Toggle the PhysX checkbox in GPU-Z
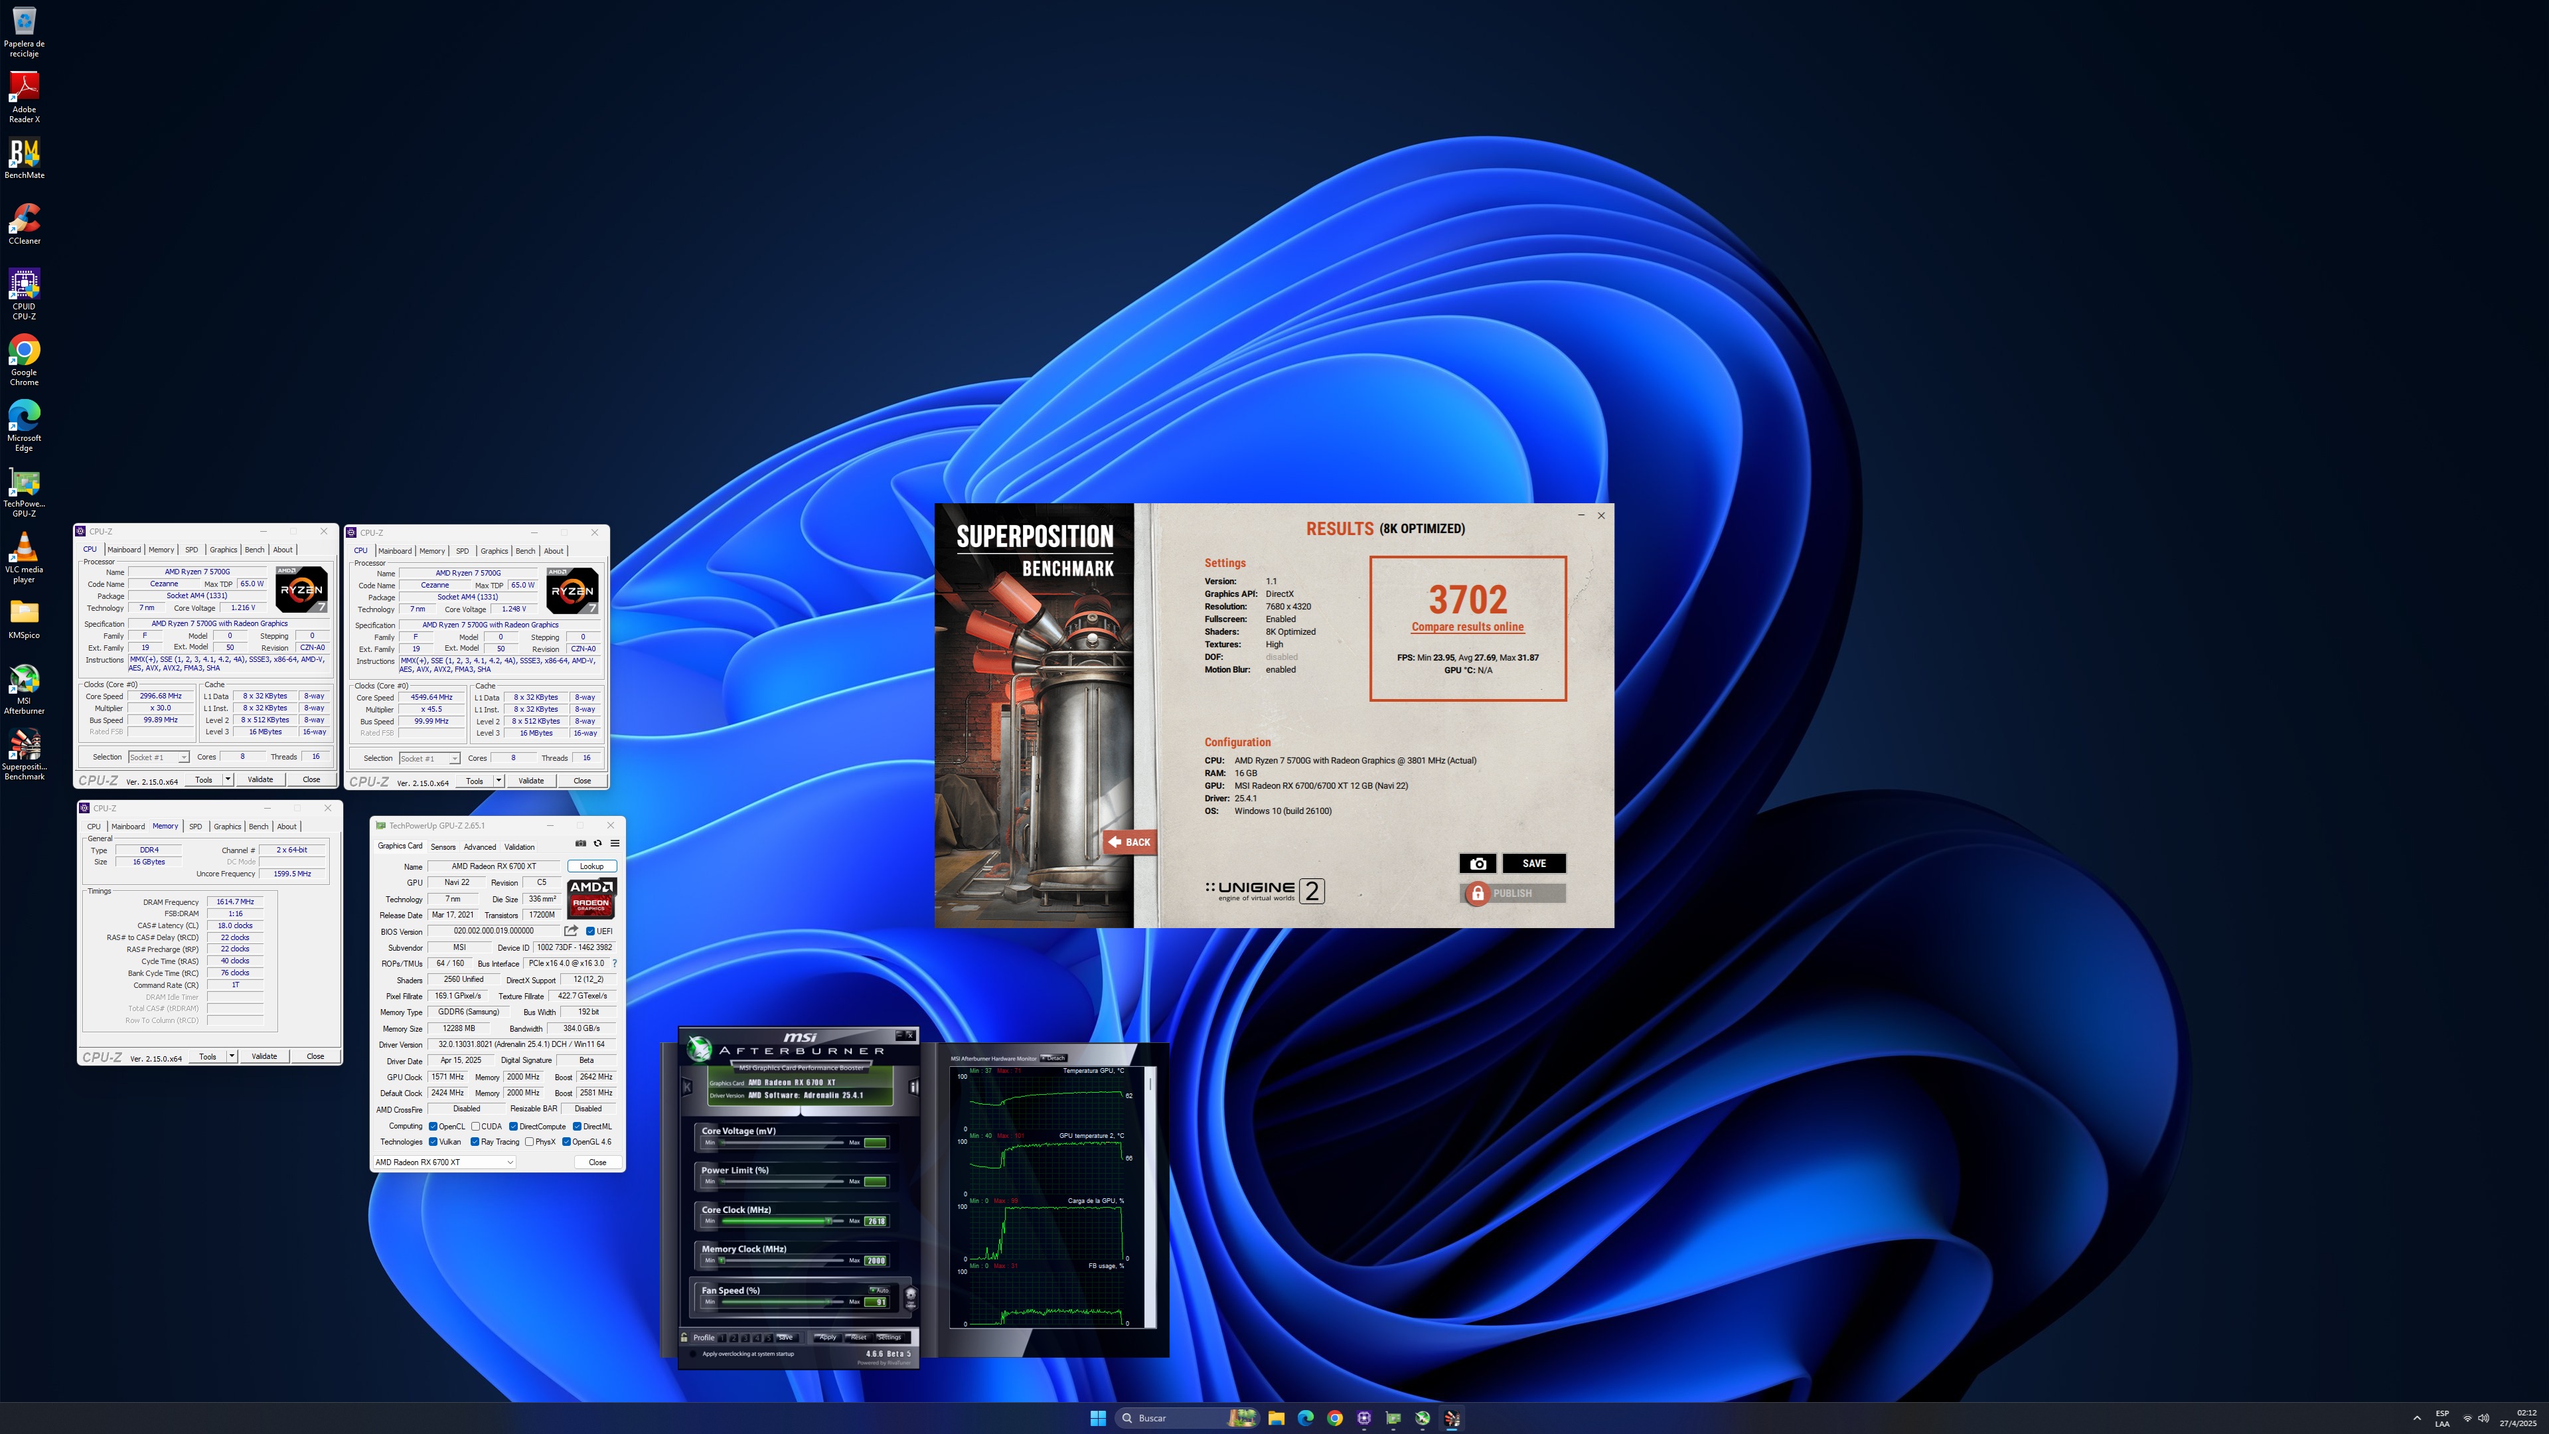Screen dimensions: 2549x1434 [x=530, y=1141]
